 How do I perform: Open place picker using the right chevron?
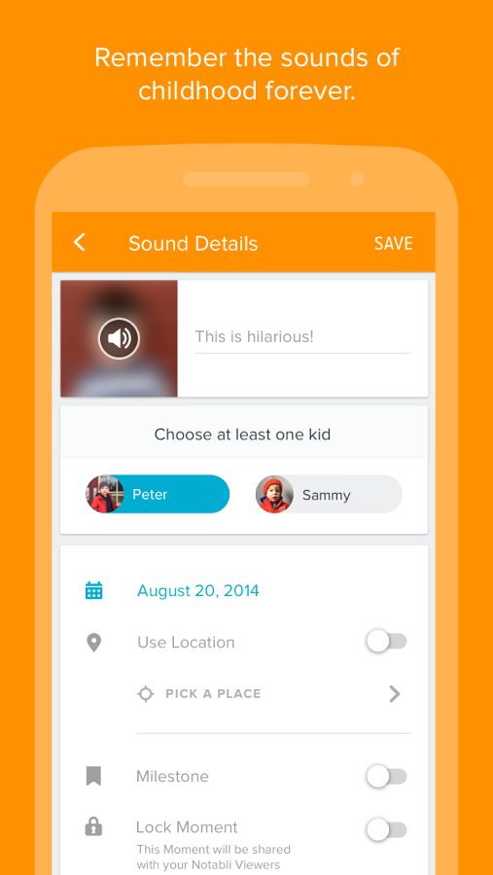point(395,693)
